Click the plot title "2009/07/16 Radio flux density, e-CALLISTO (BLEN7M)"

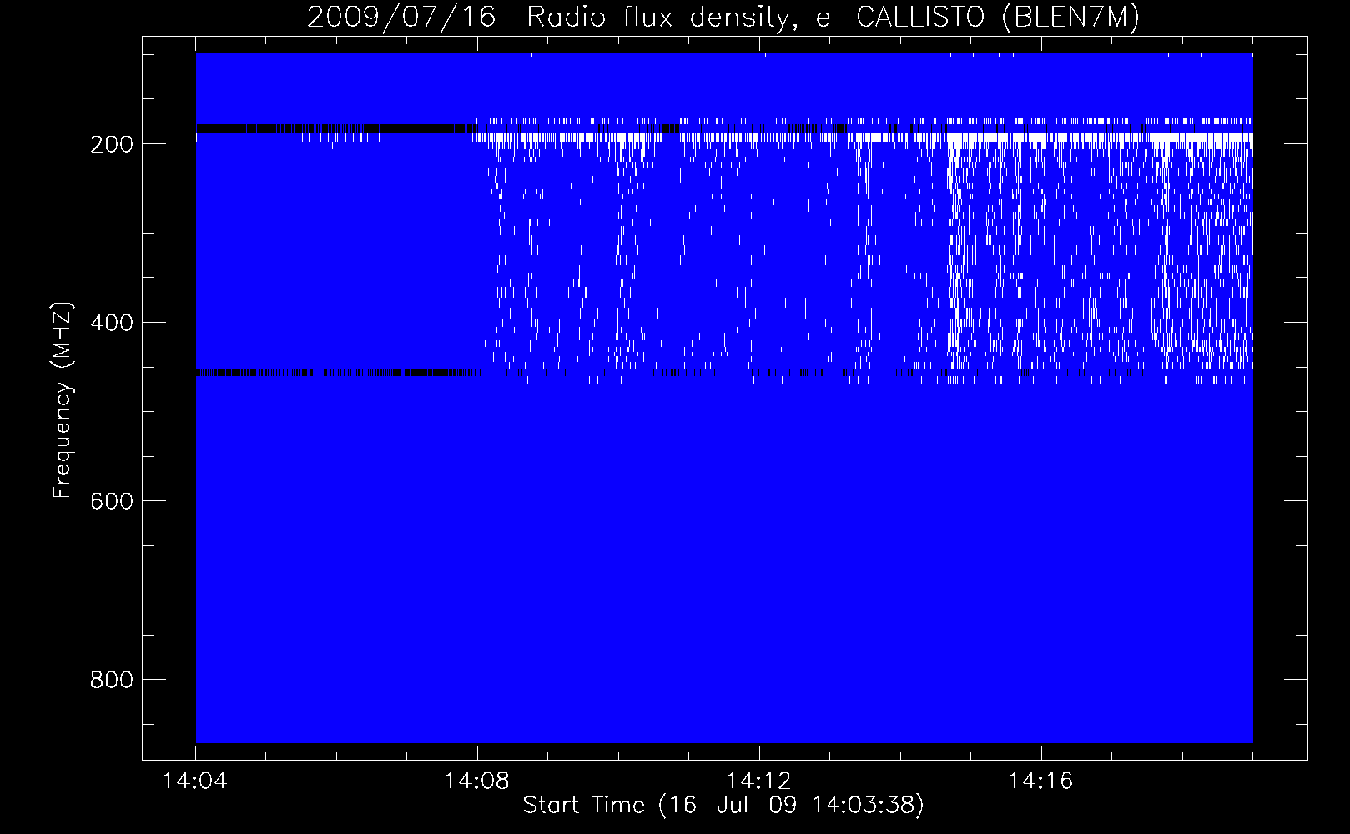[x=723, y=17]
